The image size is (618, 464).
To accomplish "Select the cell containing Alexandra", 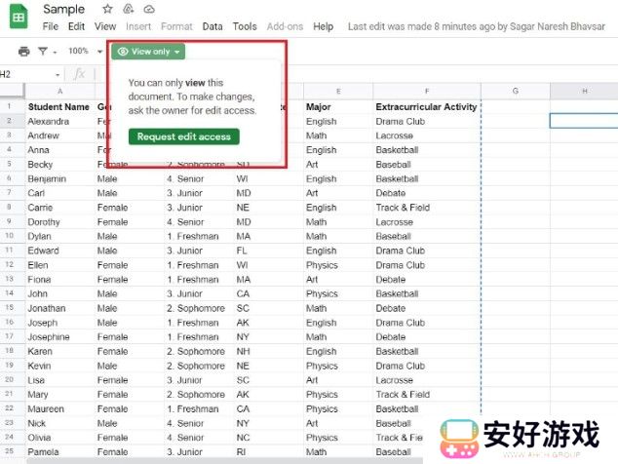I will (x=60, y=122).
